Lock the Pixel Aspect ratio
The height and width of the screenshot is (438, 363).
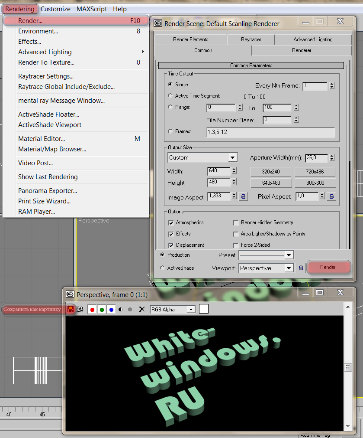click(331, 196)
